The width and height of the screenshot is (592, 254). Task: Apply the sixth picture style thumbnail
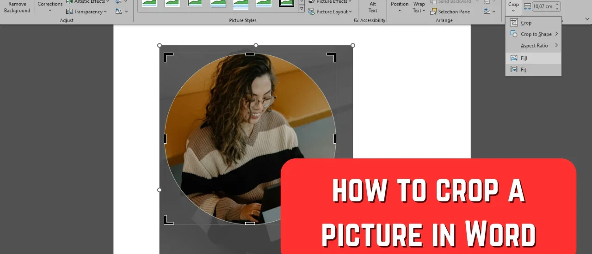264,3
